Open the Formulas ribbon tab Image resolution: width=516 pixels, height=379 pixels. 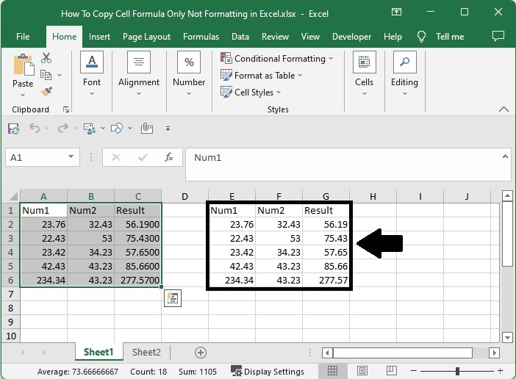[x=201, y=37]
